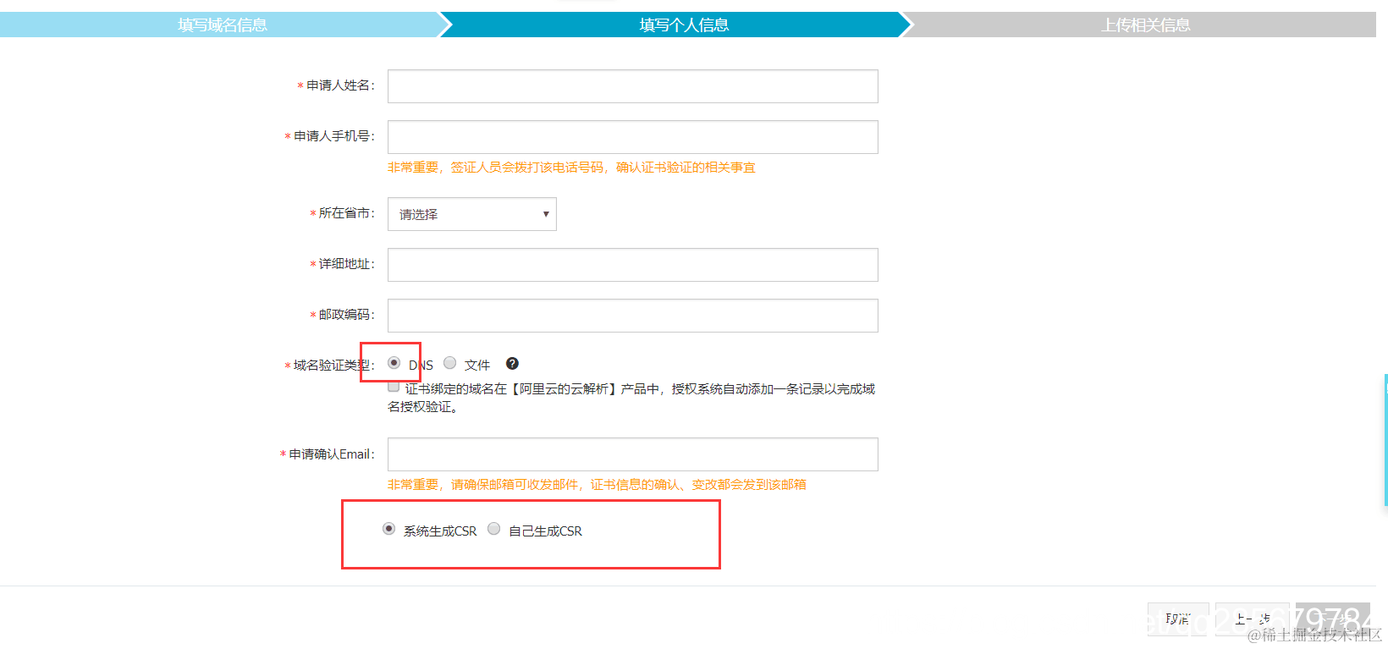Select the DNS verification radio button
Viewport: 1388px width, 649px height.
[394, 363]
